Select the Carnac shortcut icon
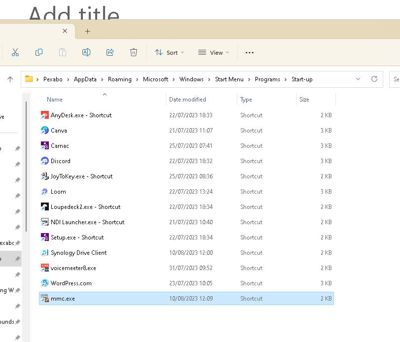This screenshot has height=342, width=400. point(45,146)
